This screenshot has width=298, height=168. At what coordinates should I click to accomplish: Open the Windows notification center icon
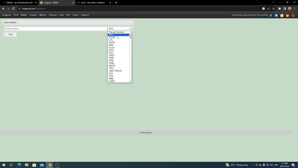[x=293, y=165]
